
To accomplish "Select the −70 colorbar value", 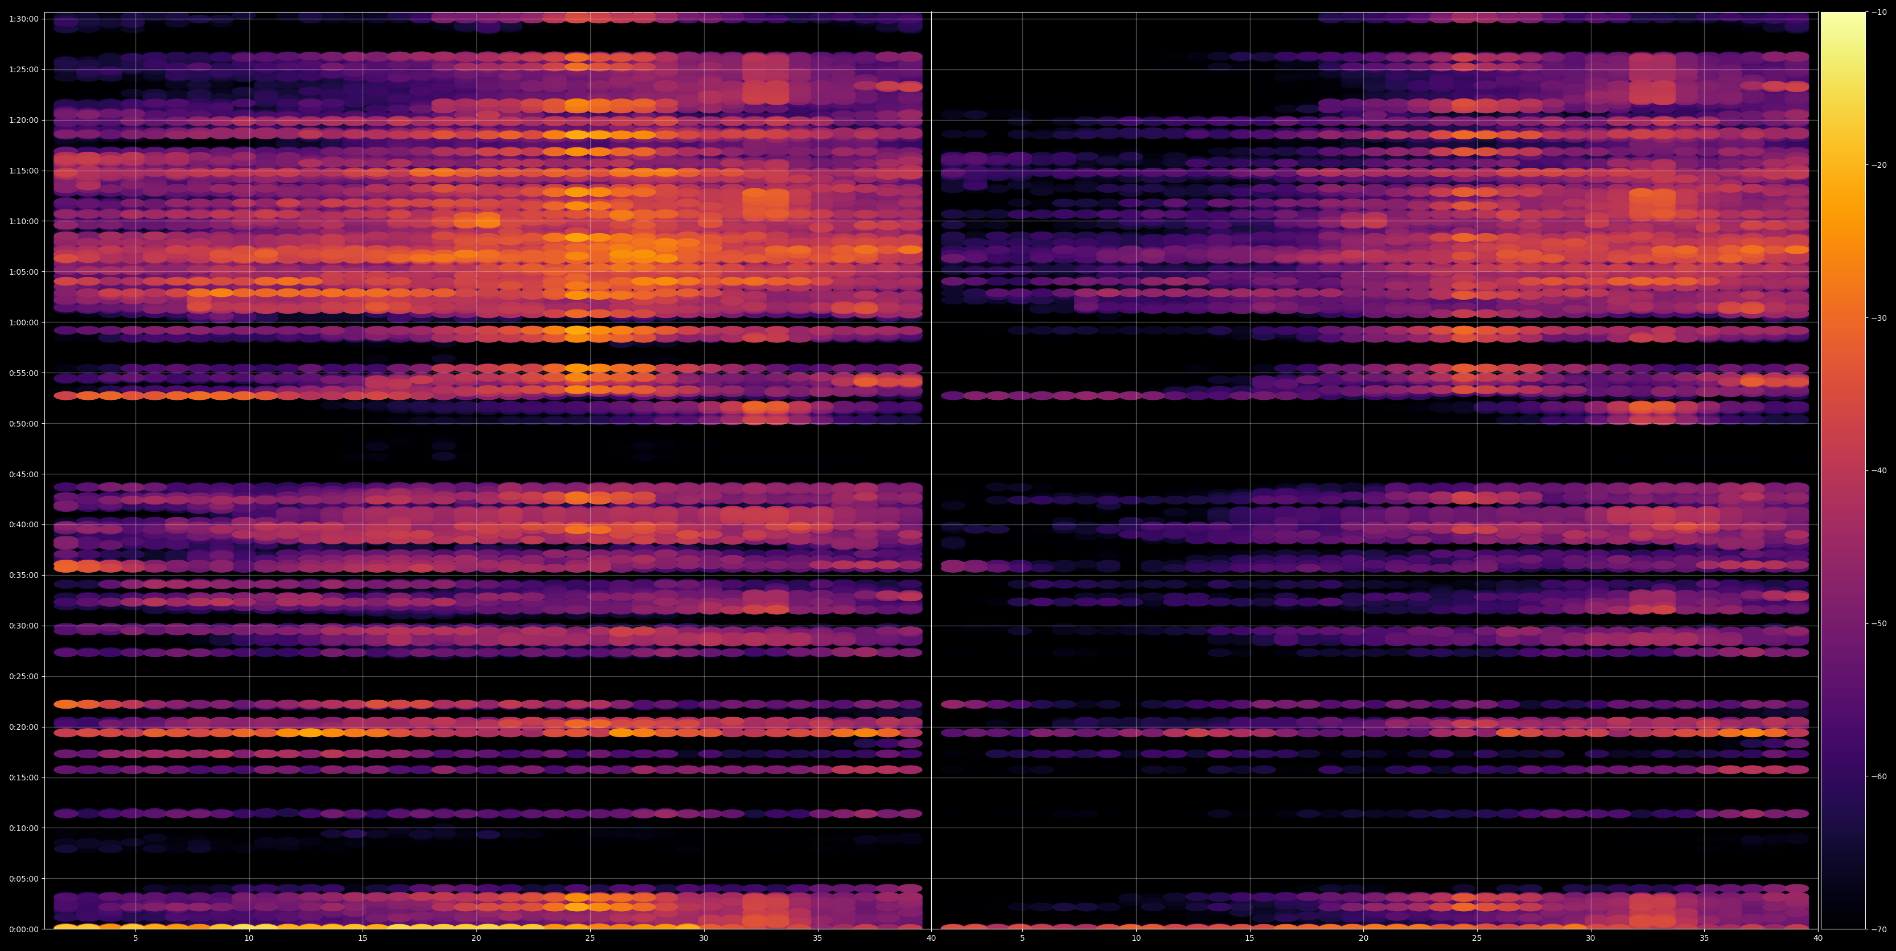I will 1878,929.
